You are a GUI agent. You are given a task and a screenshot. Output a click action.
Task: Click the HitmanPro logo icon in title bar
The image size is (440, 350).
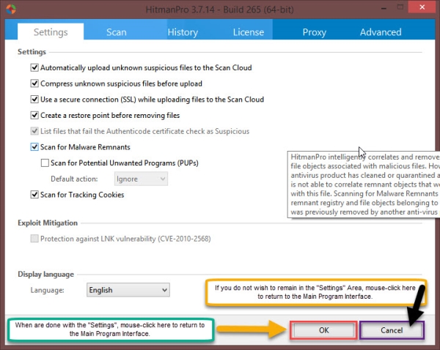11,10
